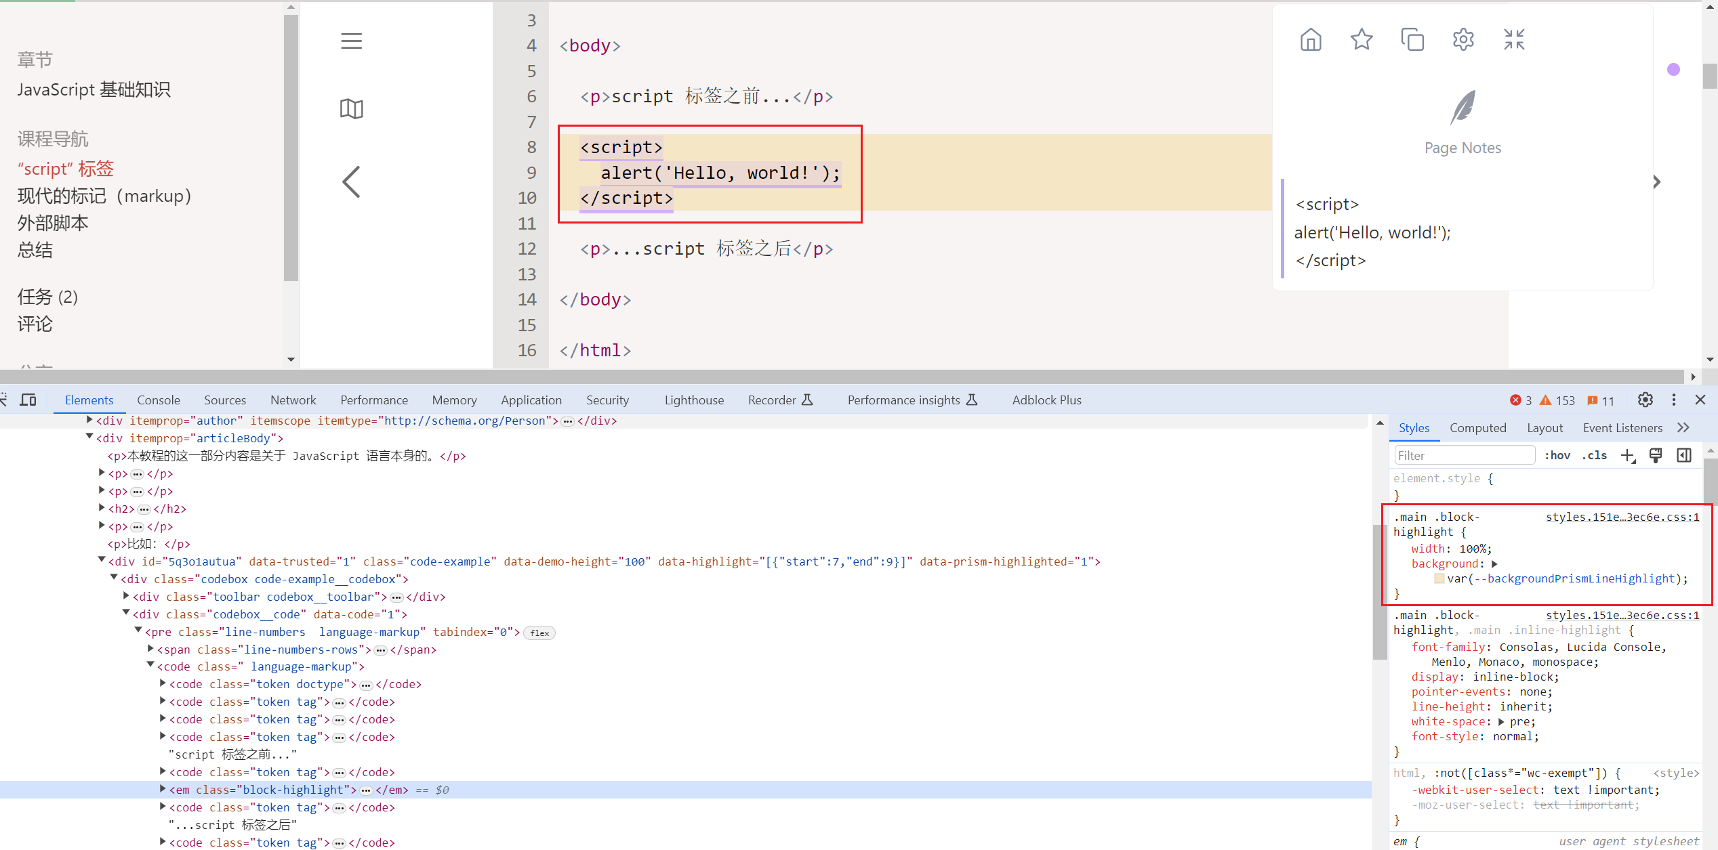The height and width of the screenshot is (850, 1718).
Task: Collapse the code-example div node
Action: [x=102, y=561]
